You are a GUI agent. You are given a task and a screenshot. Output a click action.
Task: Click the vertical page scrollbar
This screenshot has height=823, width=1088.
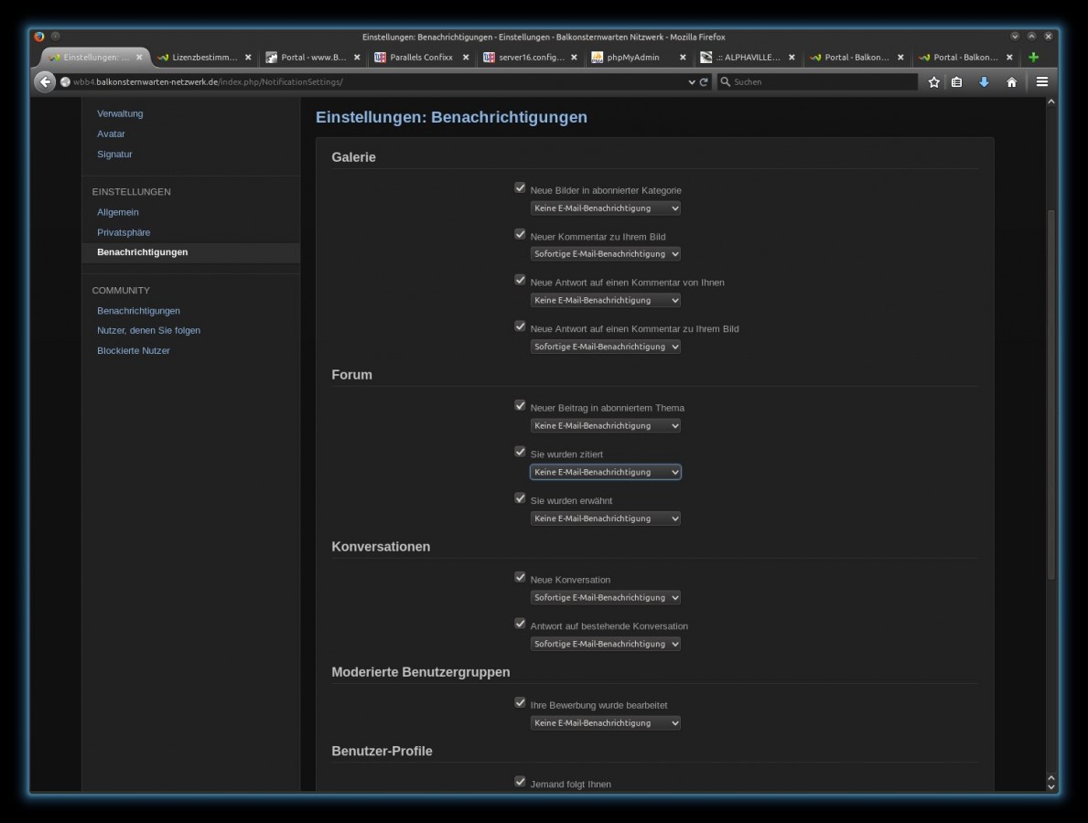(1050, 393)
